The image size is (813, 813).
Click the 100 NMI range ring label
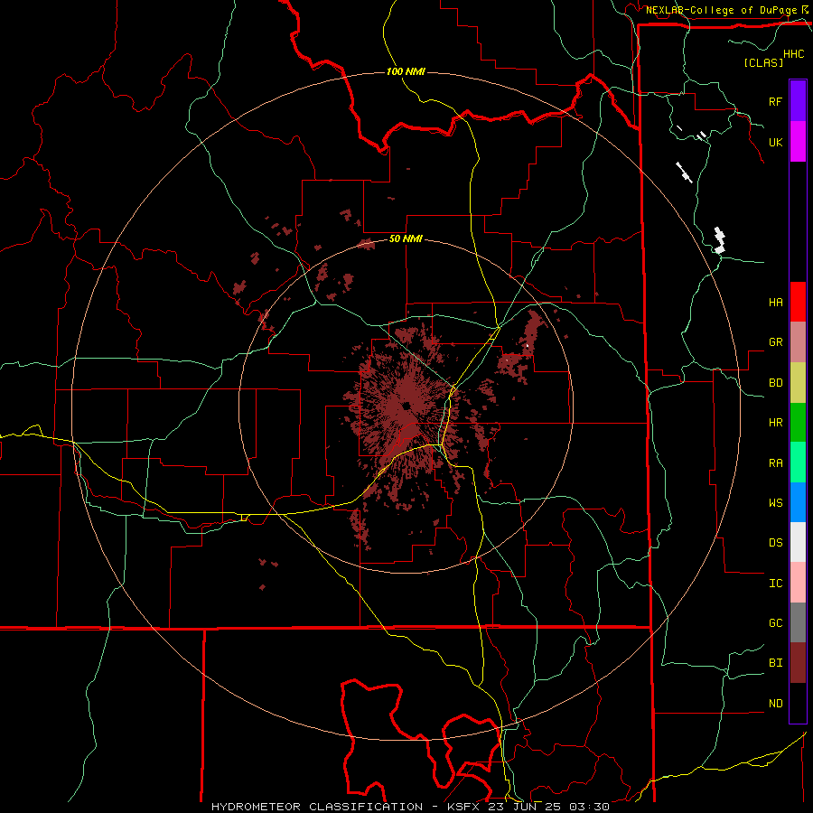406,71
